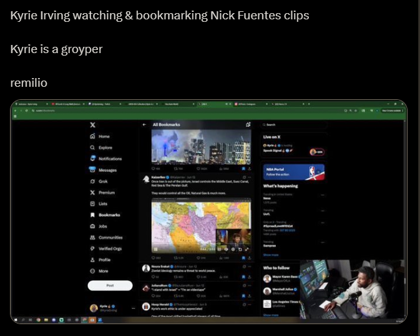Toggle bookmark on the Zionist ideology post
420x336 pixels.
pos(243,277)
